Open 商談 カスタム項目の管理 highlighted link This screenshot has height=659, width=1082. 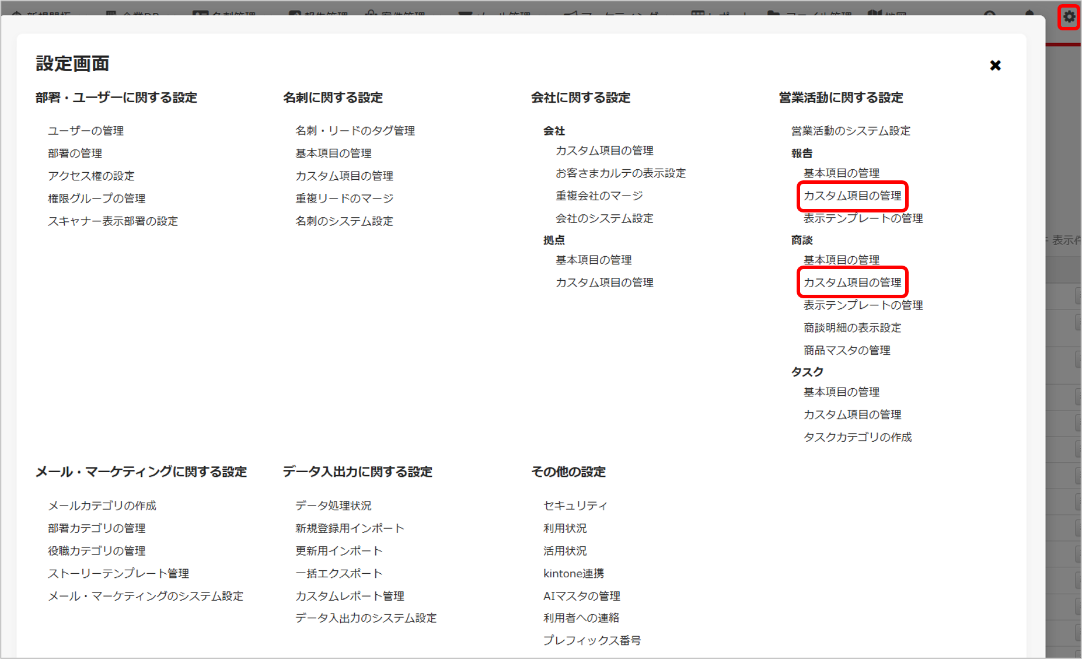tap(852, 283)
